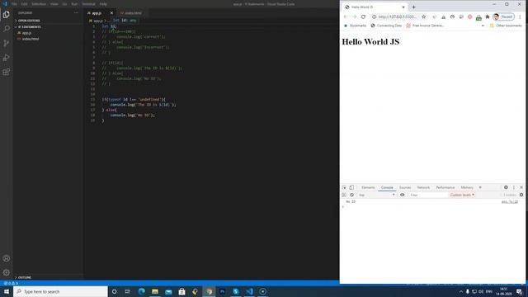
Task: Show more DevTools tabs
Action: coord(480,187)
